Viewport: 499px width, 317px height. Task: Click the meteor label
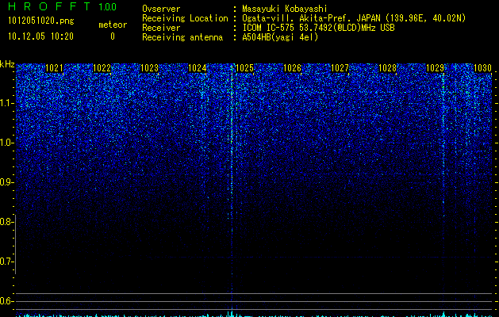(x=113, y=25)
